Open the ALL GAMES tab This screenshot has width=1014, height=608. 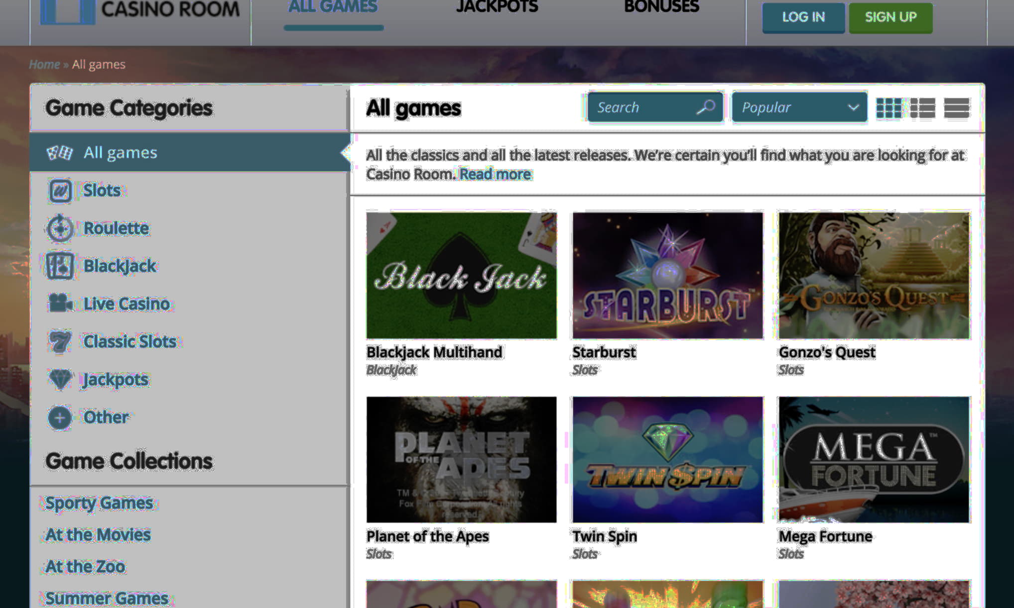[333, 6]
